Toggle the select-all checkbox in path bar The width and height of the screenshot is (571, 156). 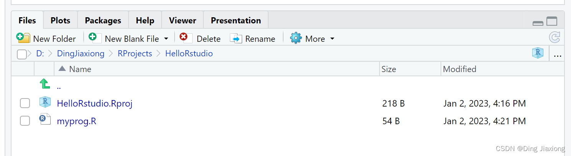(x=22, y=54)
